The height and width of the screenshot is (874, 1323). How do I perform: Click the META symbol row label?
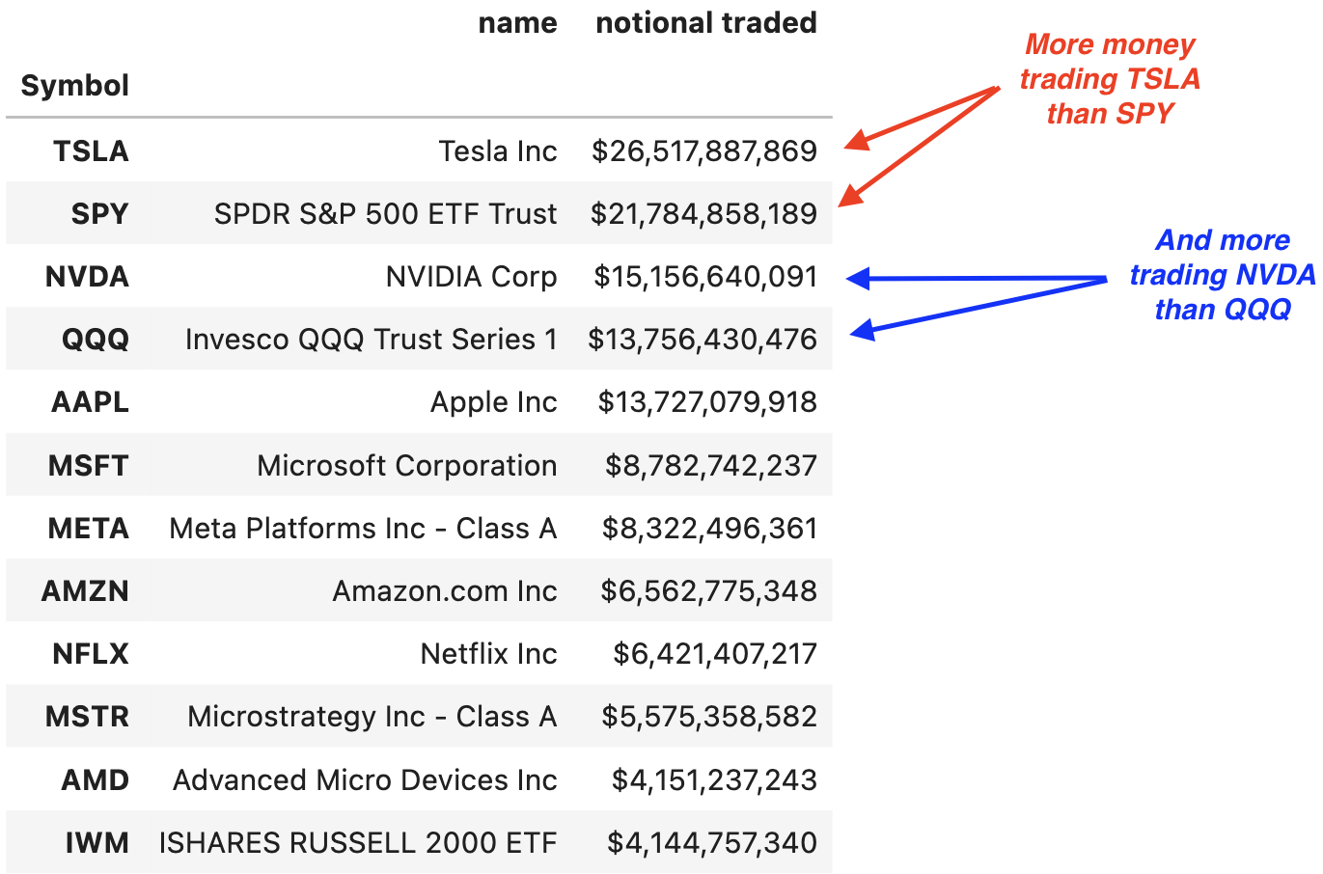pos(88,529)
